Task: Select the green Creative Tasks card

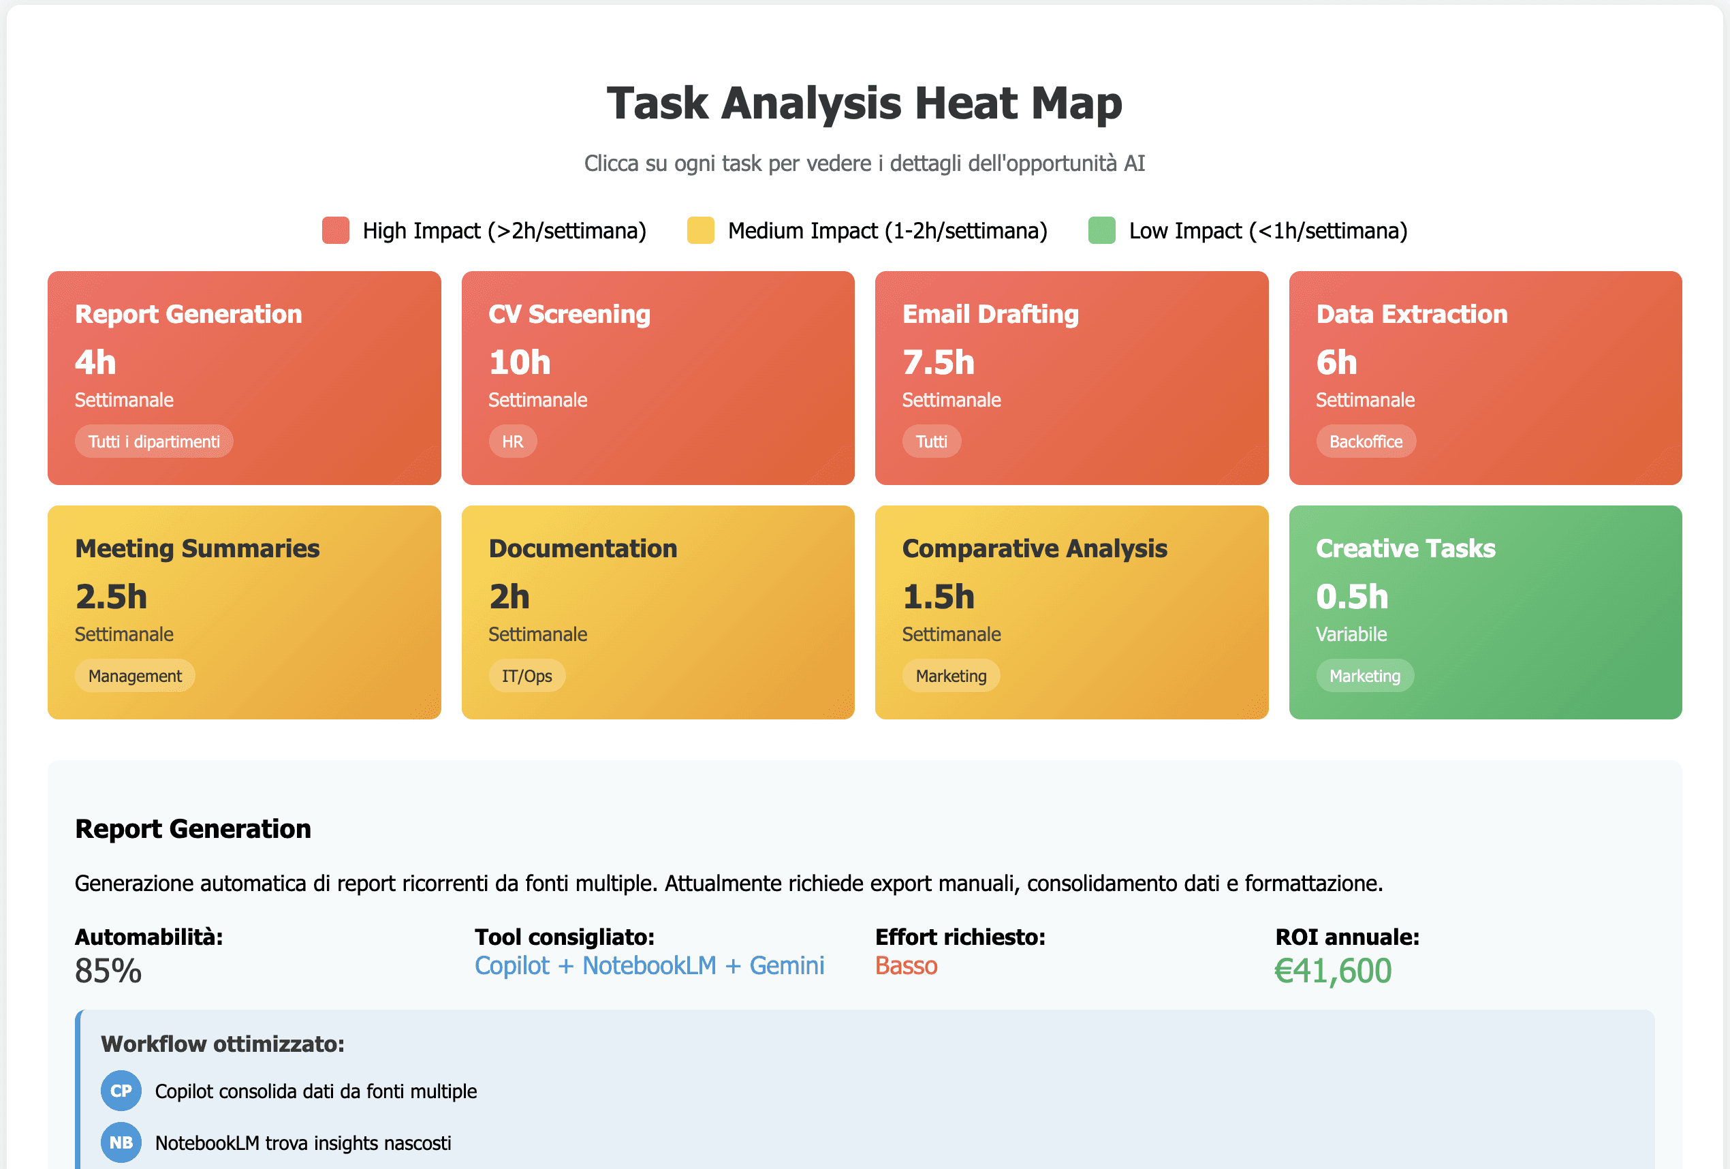Action: [1485, 612]
